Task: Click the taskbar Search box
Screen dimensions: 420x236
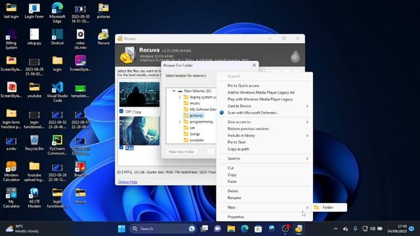Action: 163,229
